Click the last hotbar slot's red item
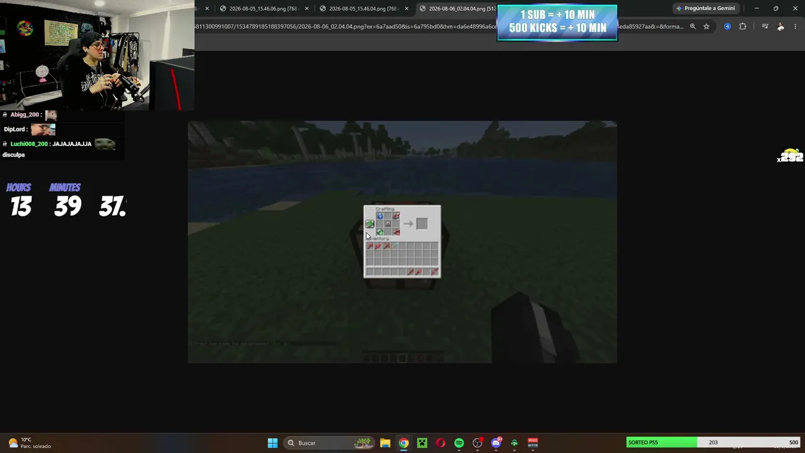The height and width of the screenshot is (453, 805). [434, 272]
